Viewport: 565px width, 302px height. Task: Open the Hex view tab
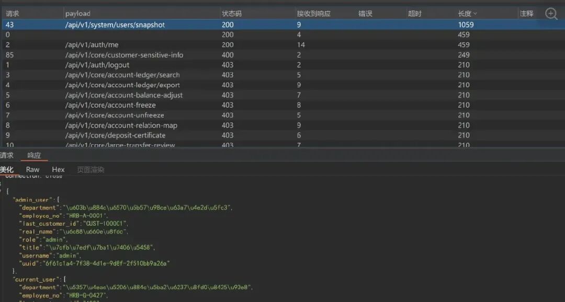58,169
